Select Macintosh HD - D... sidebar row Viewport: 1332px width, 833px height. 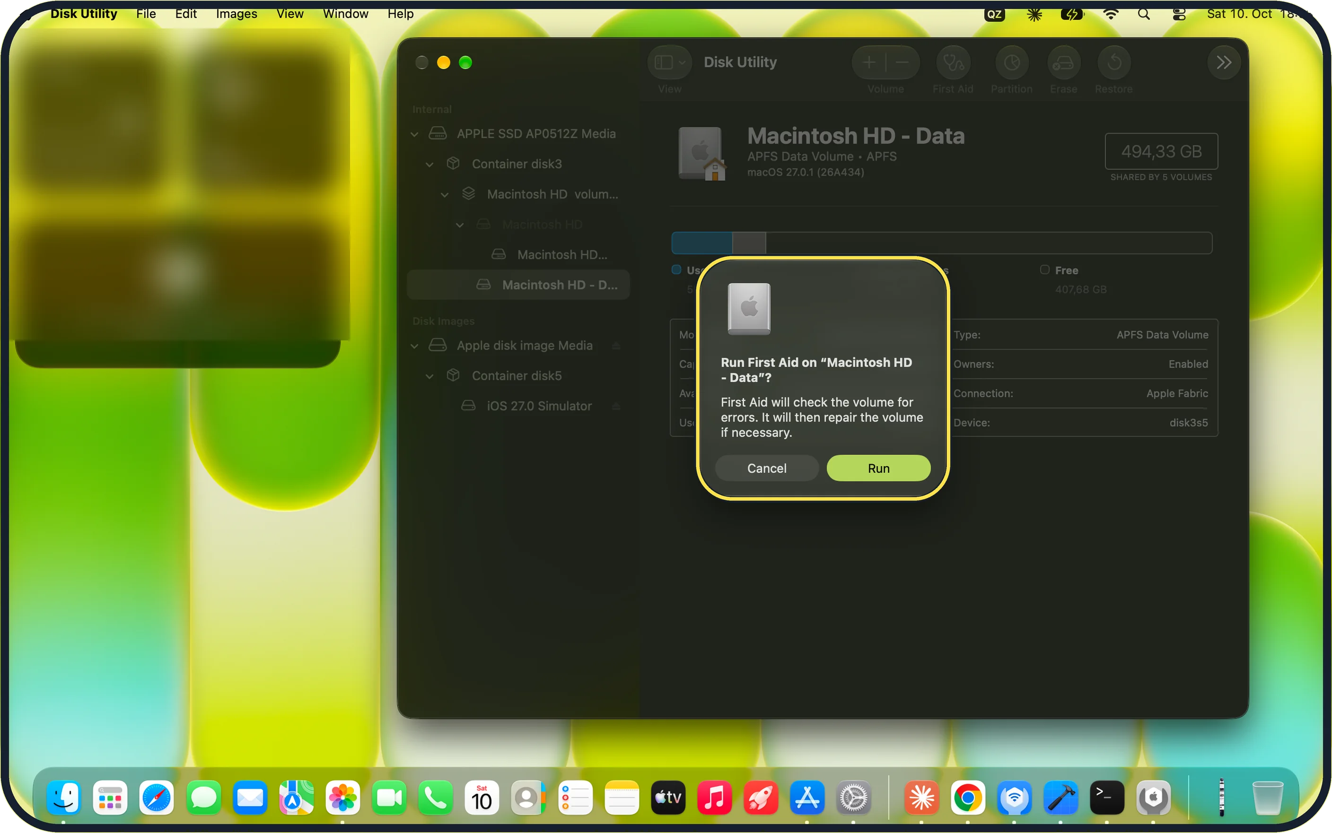(x=517, y=285)
